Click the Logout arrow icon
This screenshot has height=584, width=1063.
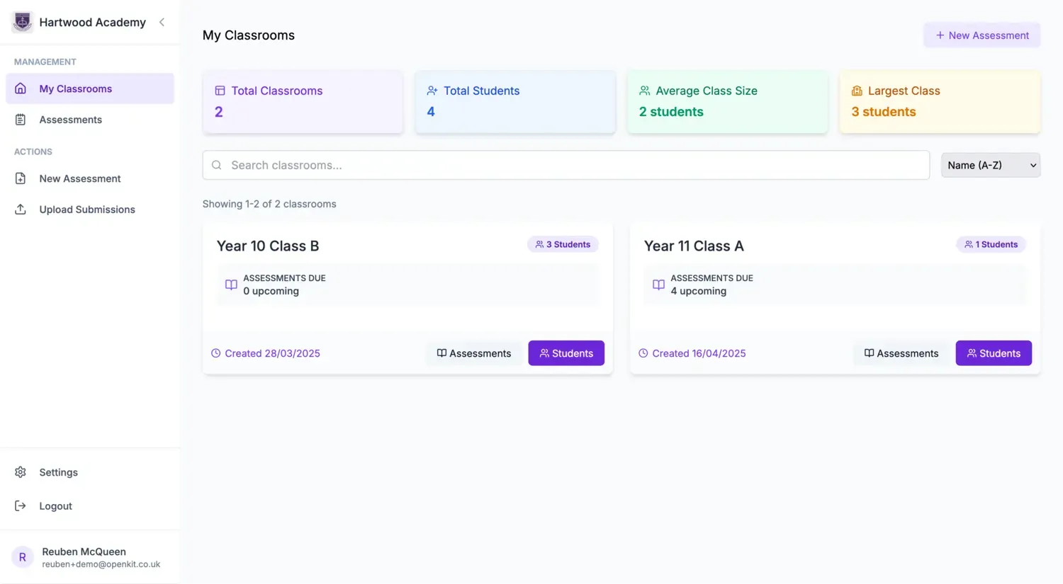[x=21, y=506]
